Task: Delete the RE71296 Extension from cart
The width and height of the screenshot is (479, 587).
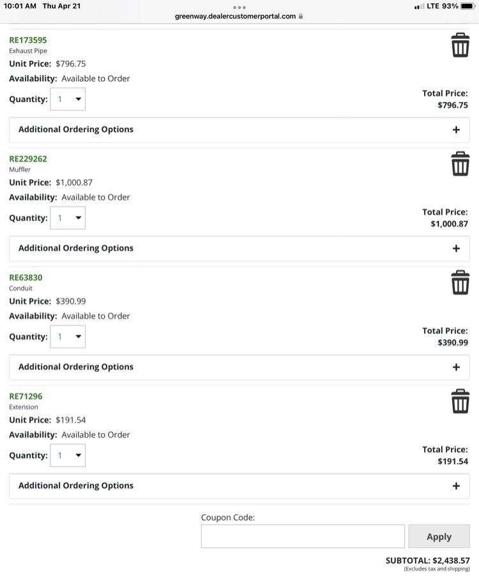Action: (x=460, y=401)
